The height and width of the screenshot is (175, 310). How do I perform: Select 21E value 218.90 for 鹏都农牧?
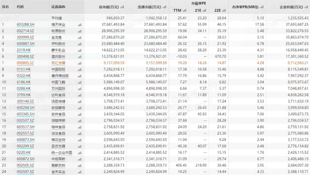(x=201, y=165)
